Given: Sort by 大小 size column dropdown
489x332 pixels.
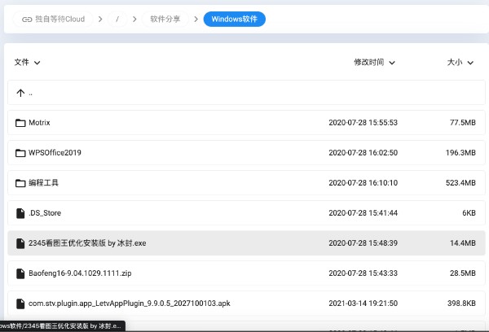Looking at the screenshot, I should point(460,62).
